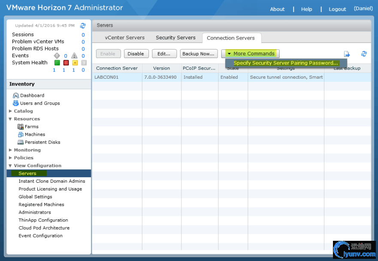Click the Farms icon

pos(21,127)
